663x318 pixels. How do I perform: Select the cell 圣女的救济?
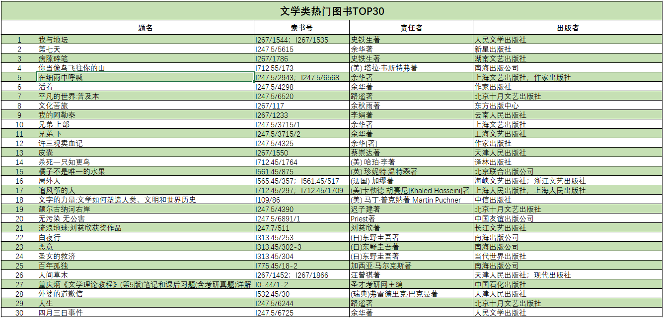[x=146, y=257]
